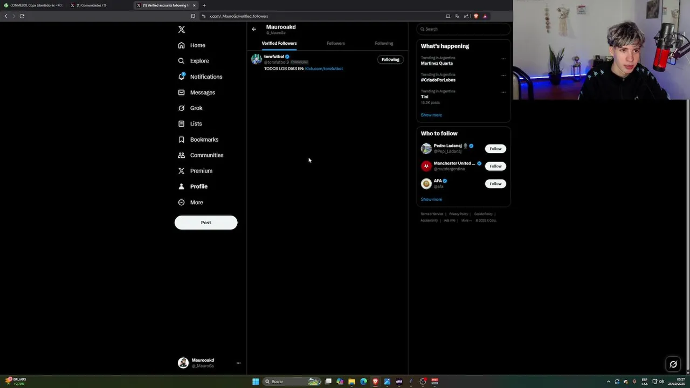This screenshot has height=388, width=690.
Task: Show more under What's happening
Action: point(431,115)
